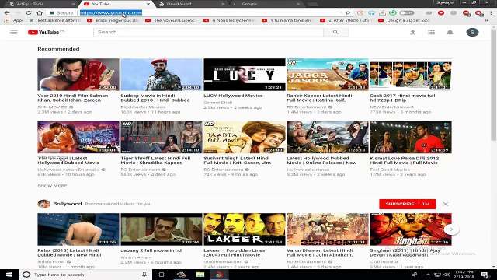
Task: Open the notifications bell
Action: [450, 32]
